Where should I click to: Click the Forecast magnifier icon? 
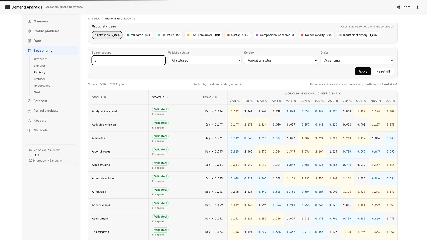[29, 101]
